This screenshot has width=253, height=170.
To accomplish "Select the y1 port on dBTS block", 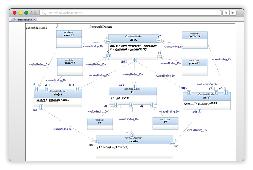I will click(x=159, y=57).
